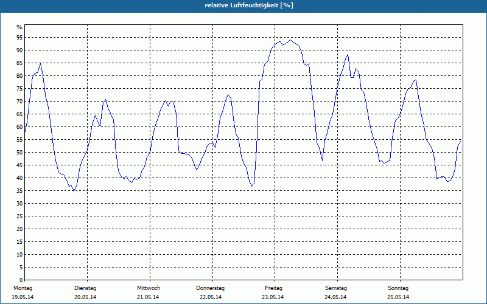Click the Friday humidity maximum near 94%
Screen dimensions: 487x304
tap(290, 40)
